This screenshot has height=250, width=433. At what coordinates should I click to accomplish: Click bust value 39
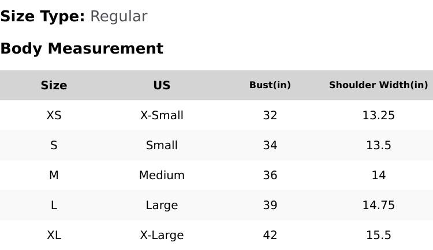pos(270,205)
